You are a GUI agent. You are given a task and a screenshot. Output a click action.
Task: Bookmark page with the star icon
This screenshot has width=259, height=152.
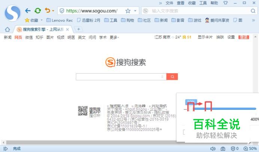point(128,11)
